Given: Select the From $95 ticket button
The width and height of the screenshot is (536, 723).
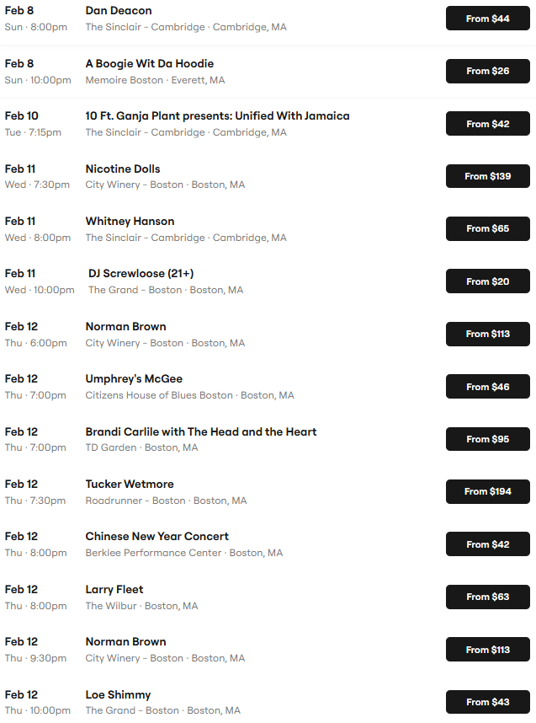Looking at the screenshot, I should click(x=487, y=439).
